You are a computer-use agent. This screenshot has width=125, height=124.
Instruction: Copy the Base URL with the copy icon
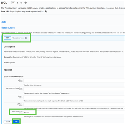point(46,12)
